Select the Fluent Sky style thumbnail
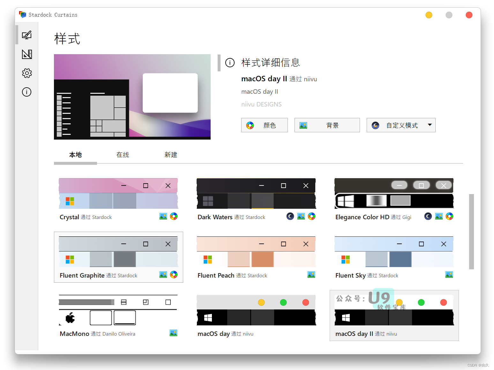 [x=394, y=252]
